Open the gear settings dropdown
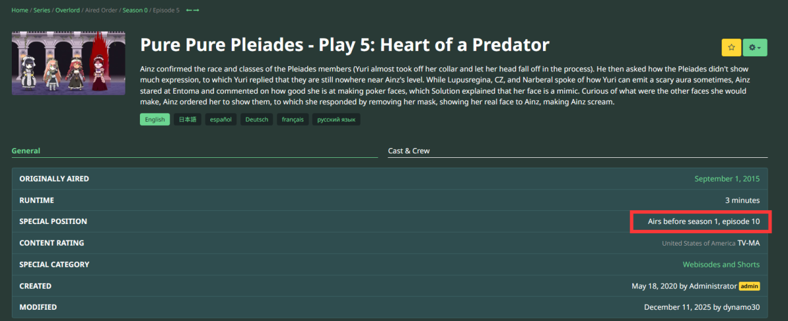Image resolution: width=788 pixels, height=321 pixels. tap(755, 47)
